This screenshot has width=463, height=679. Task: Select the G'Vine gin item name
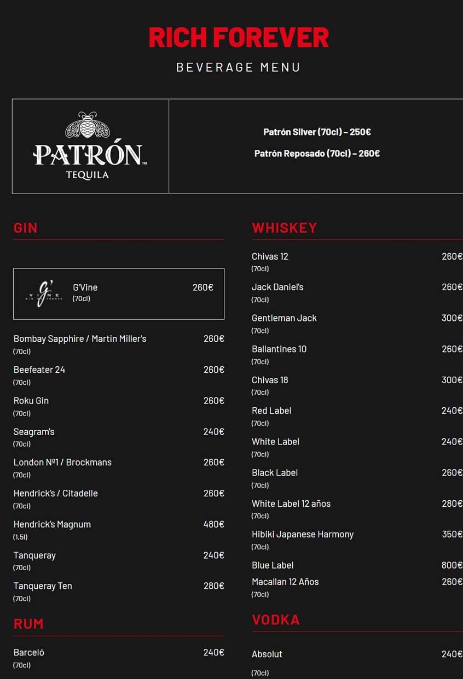point(85,288)
